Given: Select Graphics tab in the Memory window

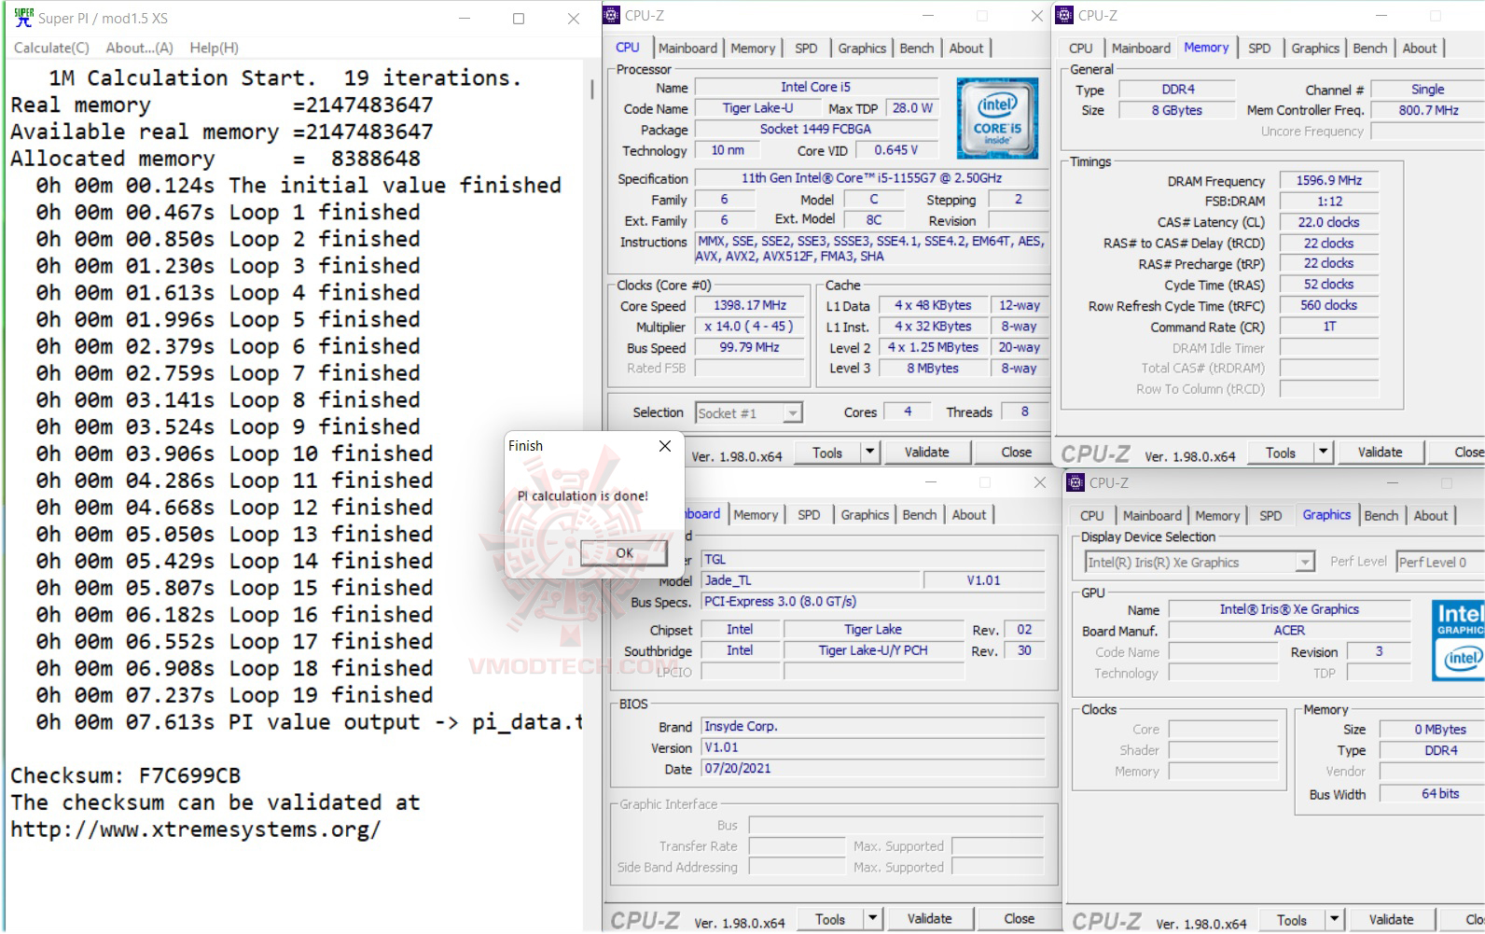Looking at the screenshot, I should point(1315,49).
